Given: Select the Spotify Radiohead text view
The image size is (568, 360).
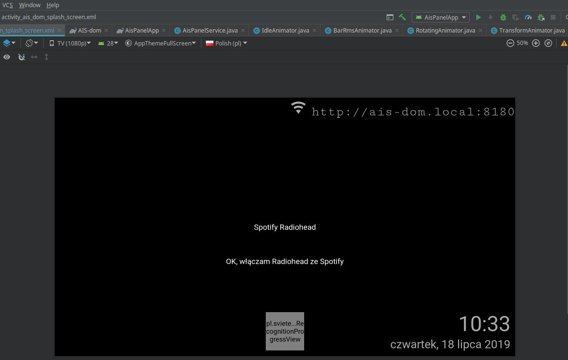Looking at the screenshot, I should click(x=285, y=227).
